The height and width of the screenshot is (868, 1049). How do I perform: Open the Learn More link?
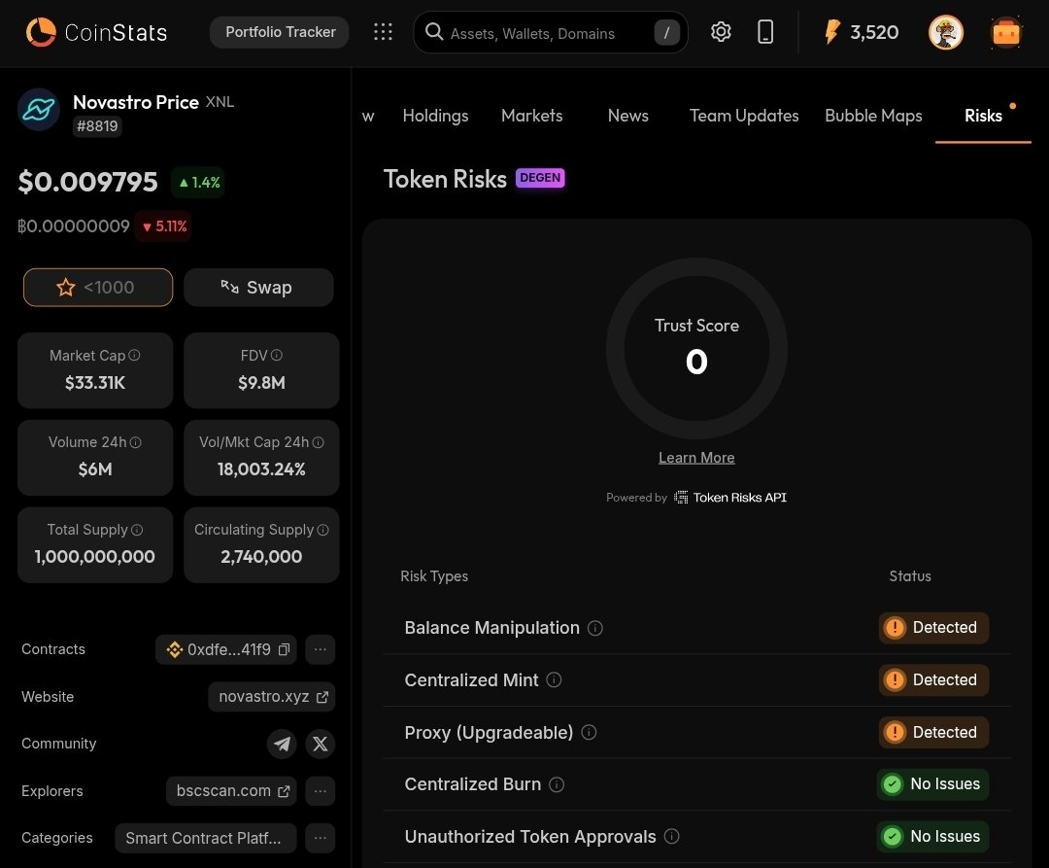(x=696, y=458)
